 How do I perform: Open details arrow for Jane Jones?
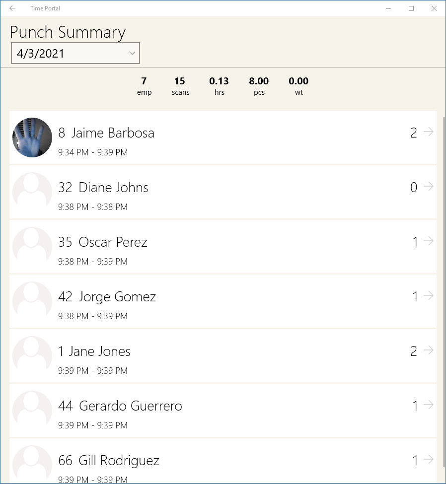tap(429, 350)
